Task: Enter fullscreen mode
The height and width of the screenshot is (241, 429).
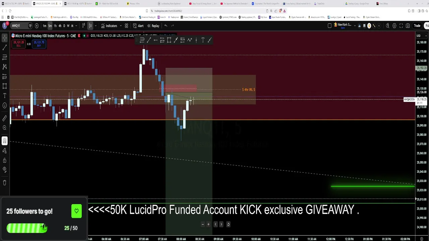Action: [401, 26]
